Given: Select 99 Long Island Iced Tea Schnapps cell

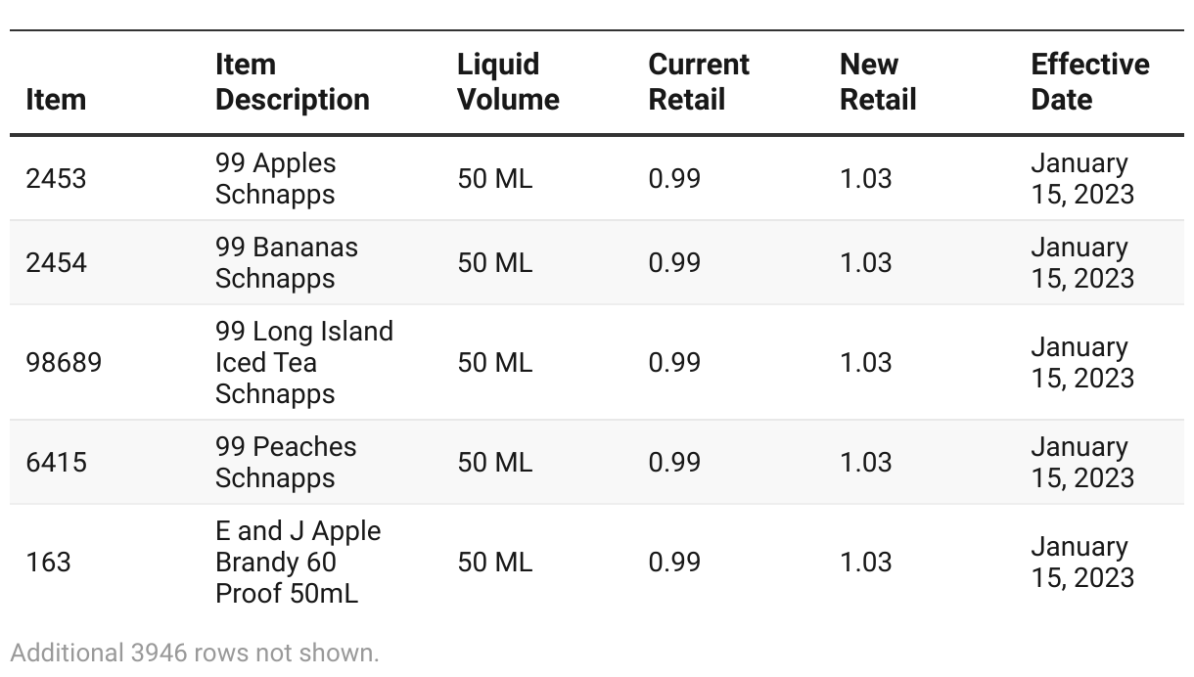Looking at the screenshot, I should (x=304, y=363).
